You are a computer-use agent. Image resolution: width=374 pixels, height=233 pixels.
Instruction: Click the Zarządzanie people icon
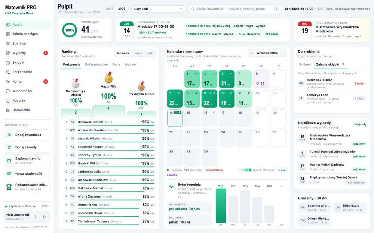[8, 72]
